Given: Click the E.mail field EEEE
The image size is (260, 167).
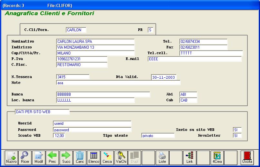Looking at the screenshot, I should click(x=195, y=59).
